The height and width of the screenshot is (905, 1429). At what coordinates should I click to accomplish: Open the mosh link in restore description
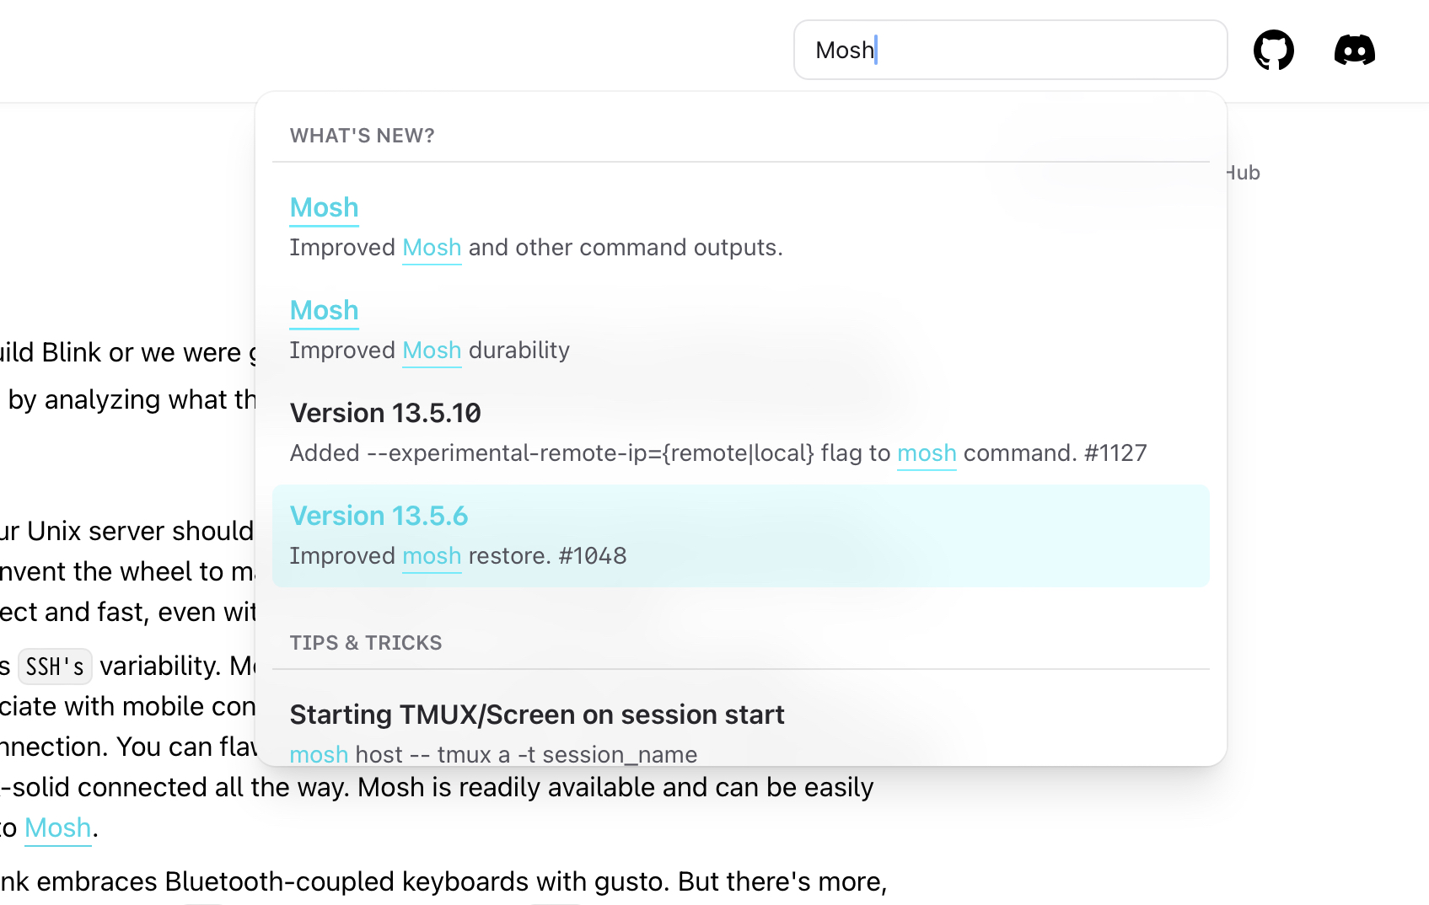click(x=432, y=555)
